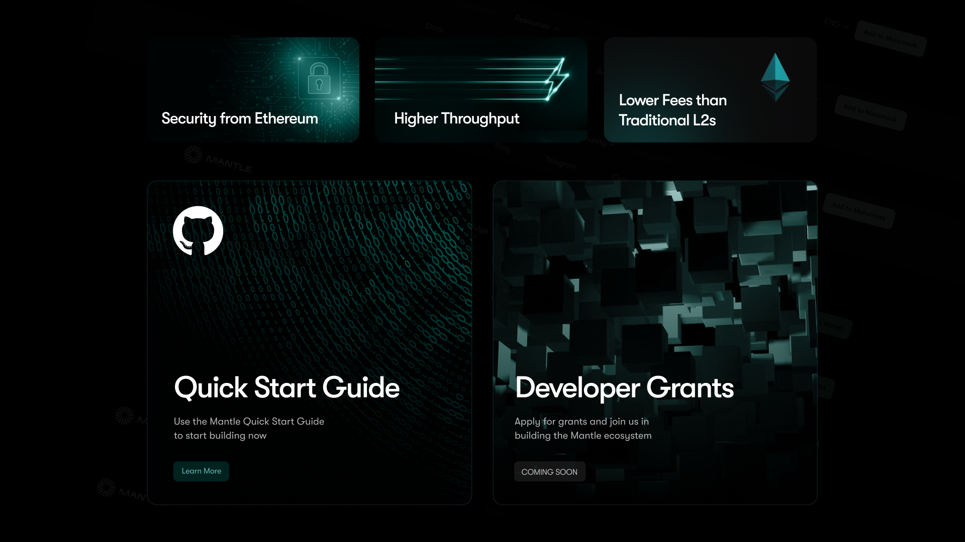Viewport: 965px width, 542px height.
Task: Open the faded Telegram link
Action: point(560,163)
